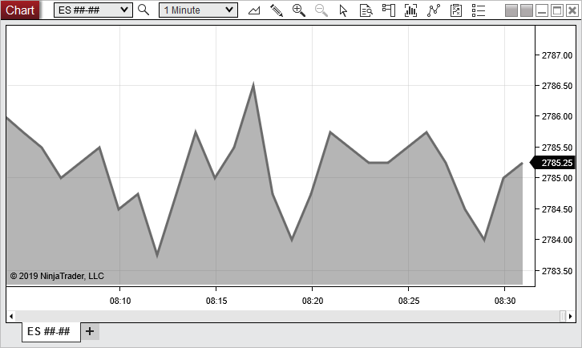This screenshot has height=348, width=582.
Task: Expand the 1 Minute interval dropdown
Action: point(198,10)
